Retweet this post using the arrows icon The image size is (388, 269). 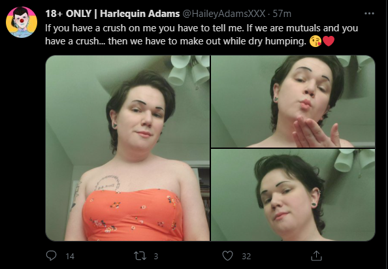(140, 256)
